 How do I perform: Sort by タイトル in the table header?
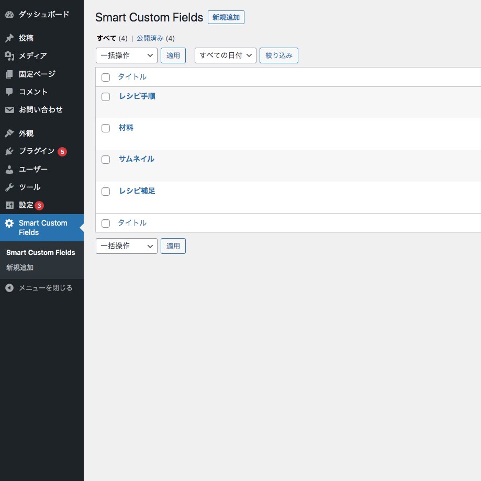(x=132, y=77)
